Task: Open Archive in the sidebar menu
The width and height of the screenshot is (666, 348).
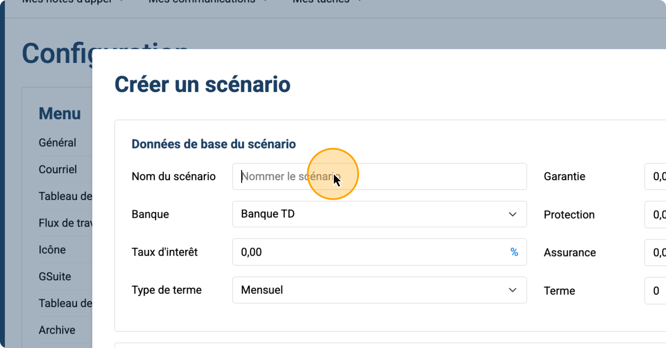Action: coord(57,330)
